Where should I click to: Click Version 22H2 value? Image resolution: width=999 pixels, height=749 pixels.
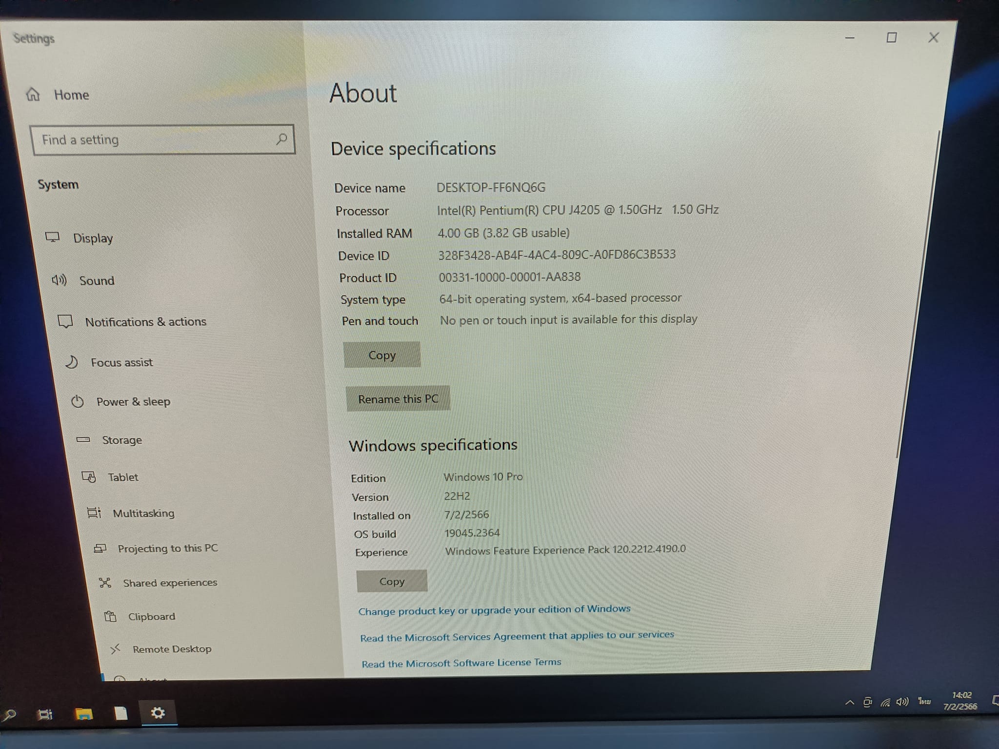pyautogui.click(x=457, y=496)
